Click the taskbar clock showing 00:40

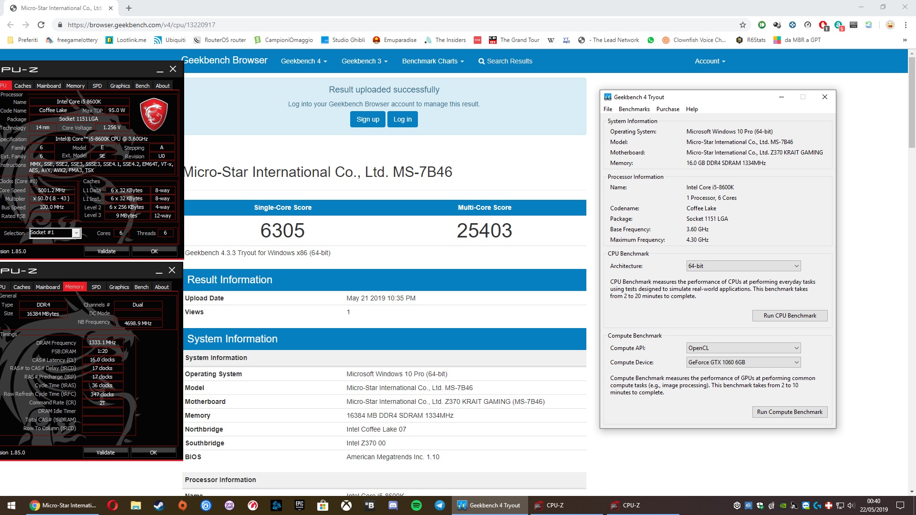point(874,505)
